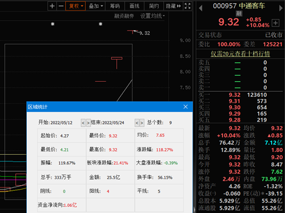285x213 pixels.
Task: Zoom in chart with plus button
Action: coord(52,6)
